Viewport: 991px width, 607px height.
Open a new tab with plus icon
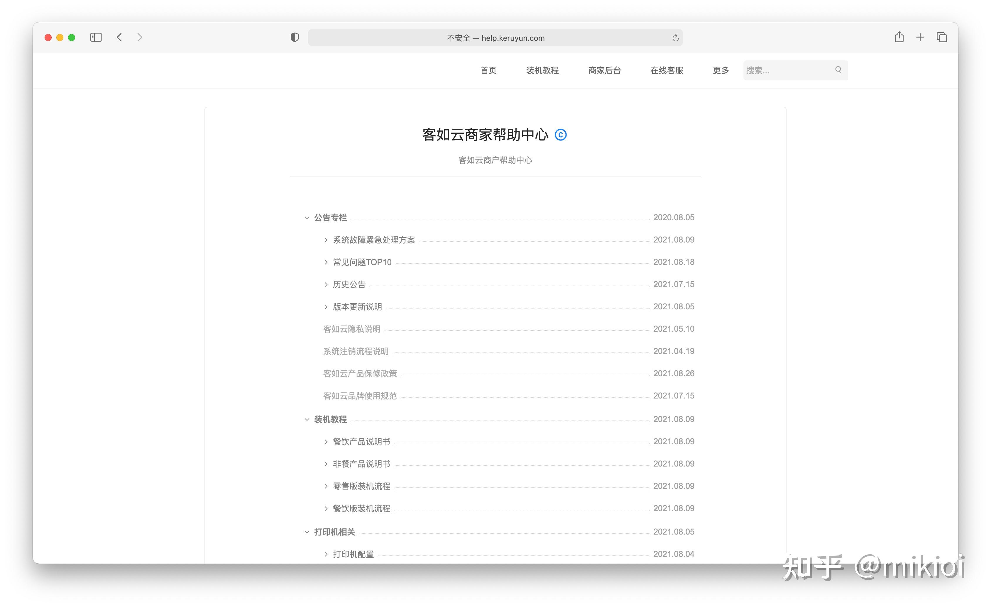pos(920,37)
